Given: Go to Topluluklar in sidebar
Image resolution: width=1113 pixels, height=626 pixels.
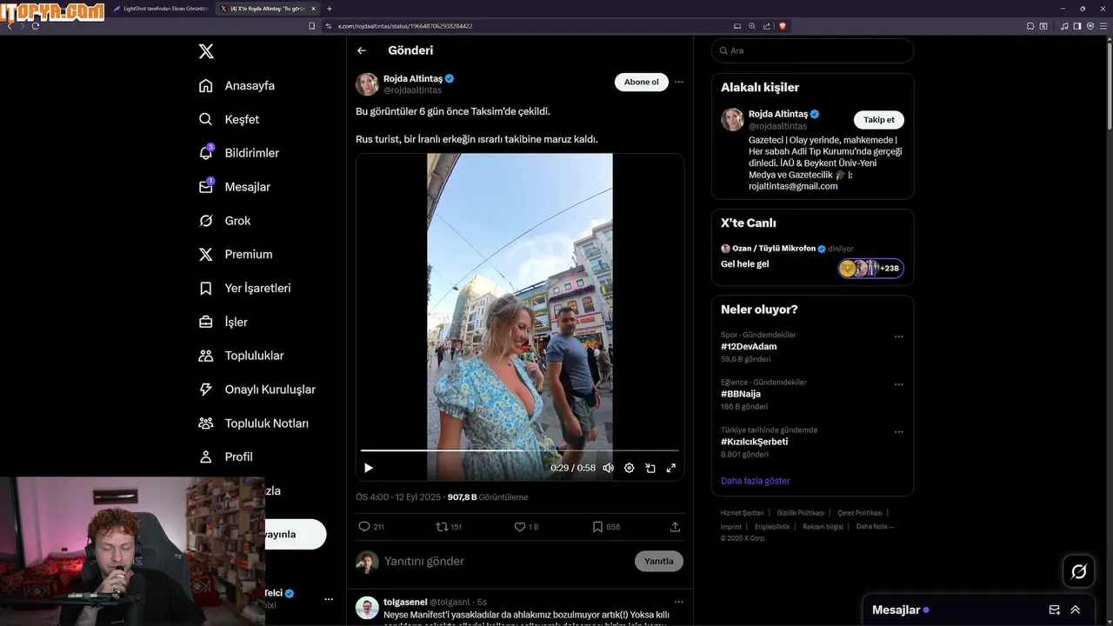Looking at the screenshot, I should pyautogui.click(x=241, y=356).
